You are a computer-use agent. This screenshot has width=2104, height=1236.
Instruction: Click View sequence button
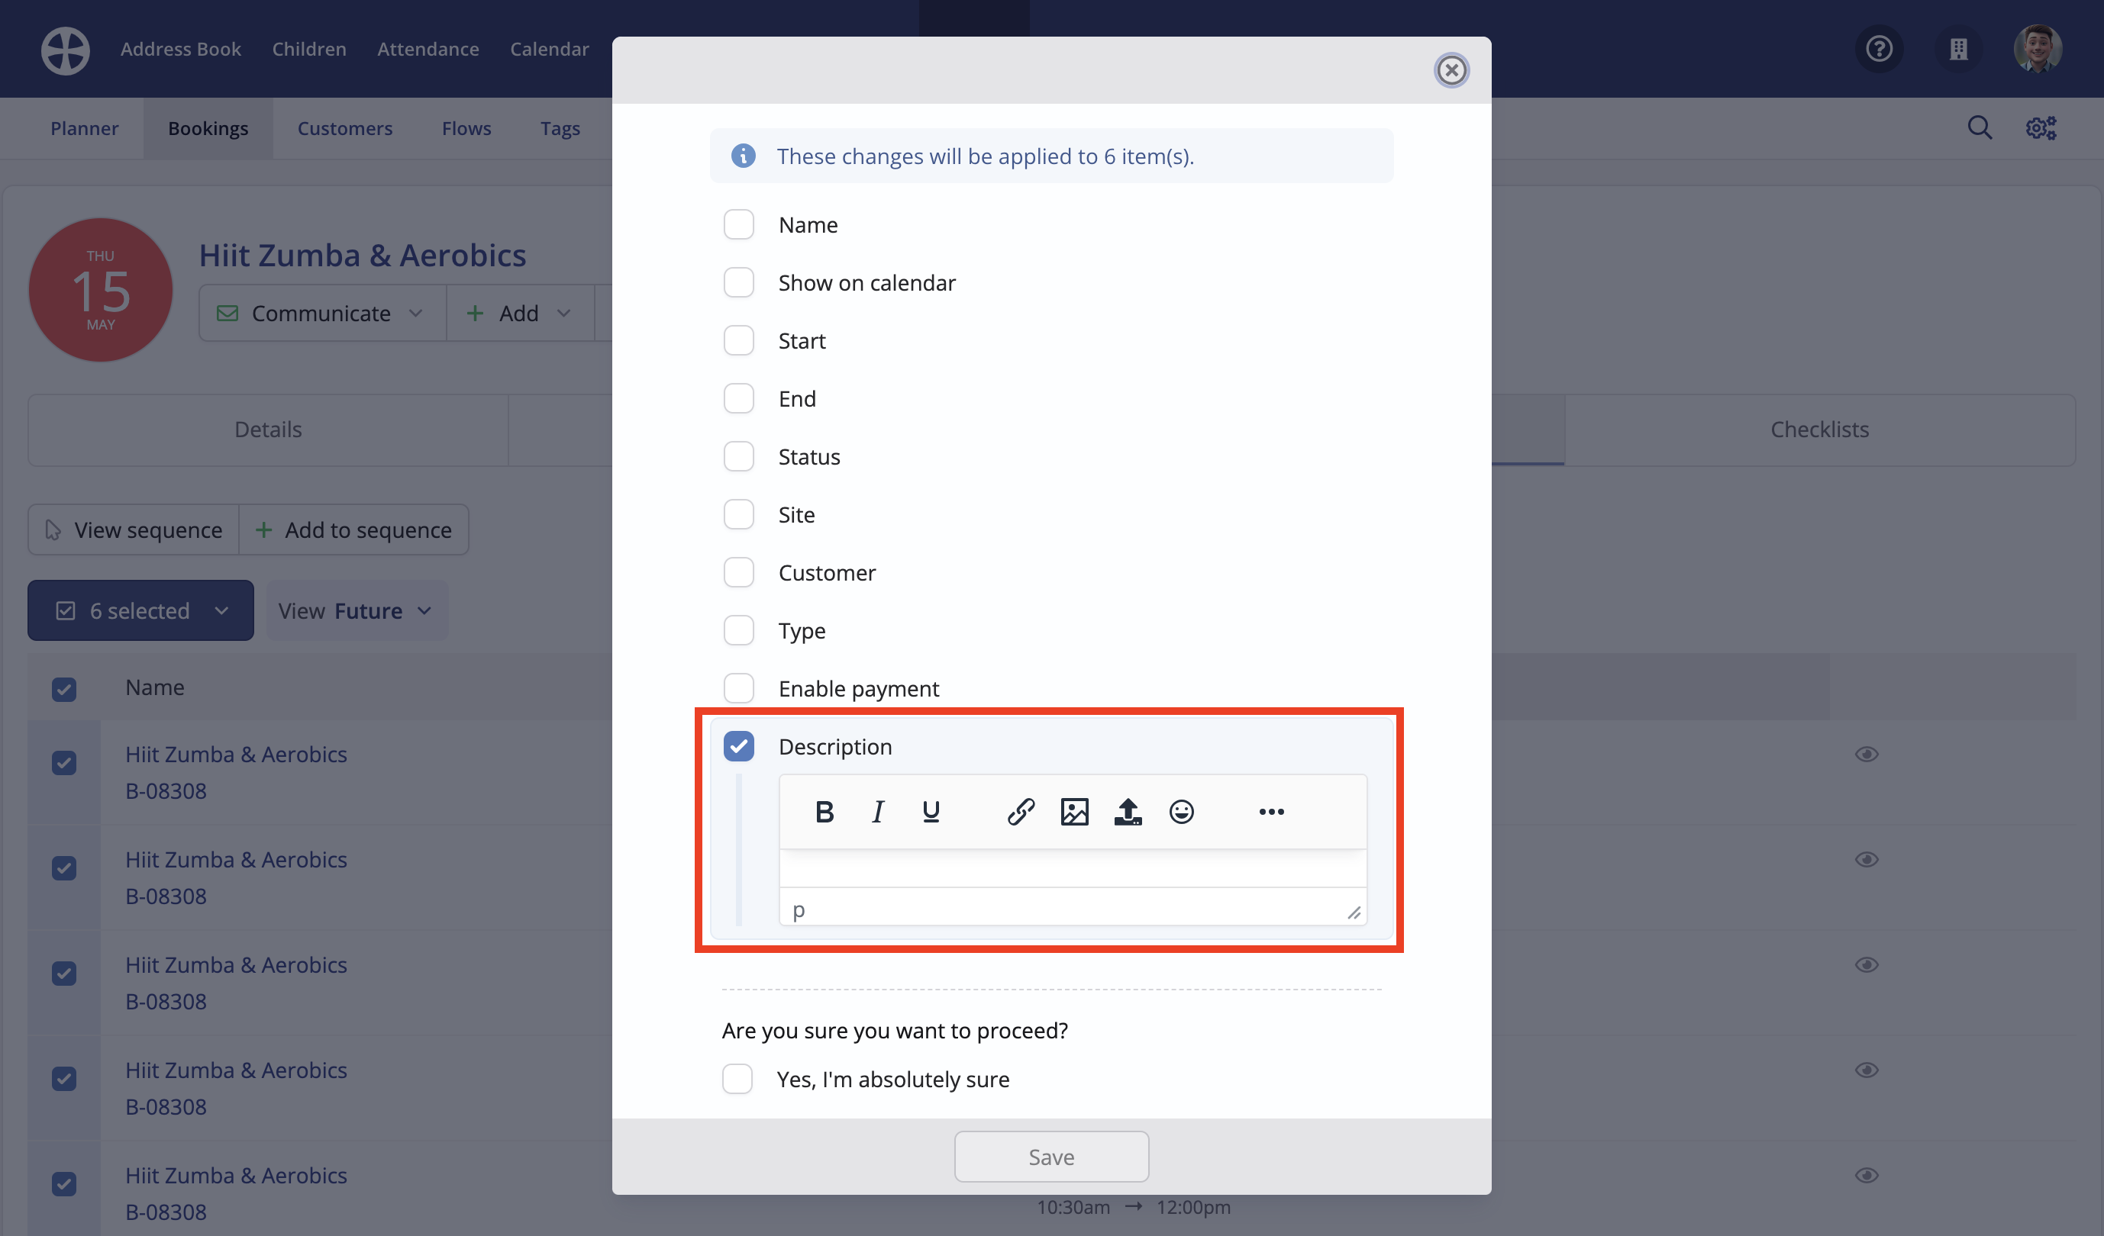[134, 530]
